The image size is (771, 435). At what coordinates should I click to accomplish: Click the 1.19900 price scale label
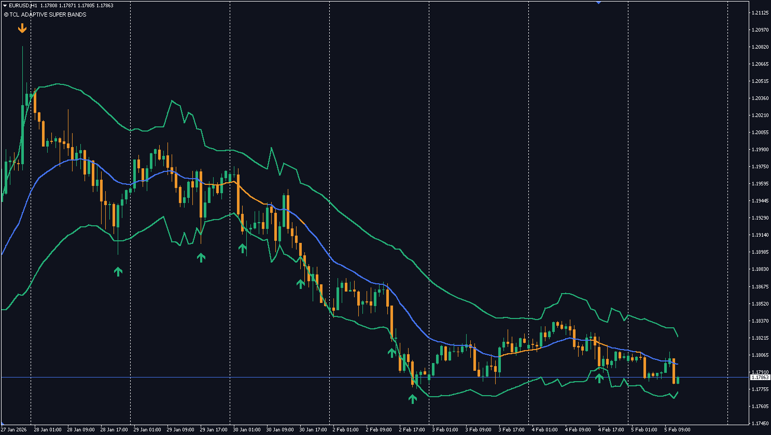pos(760,150)
